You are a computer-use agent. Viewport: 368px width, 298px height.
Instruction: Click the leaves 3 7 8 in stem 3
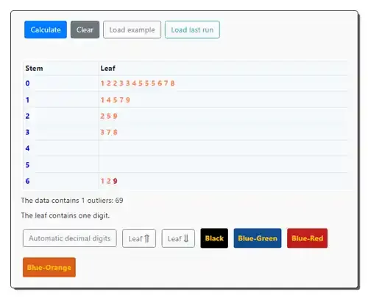[109, 132]
